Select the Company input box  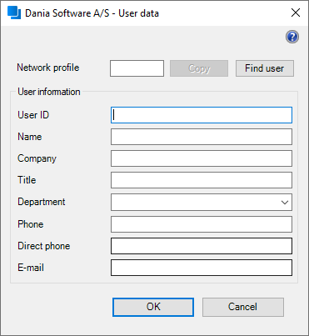click(x=202, y=158)
